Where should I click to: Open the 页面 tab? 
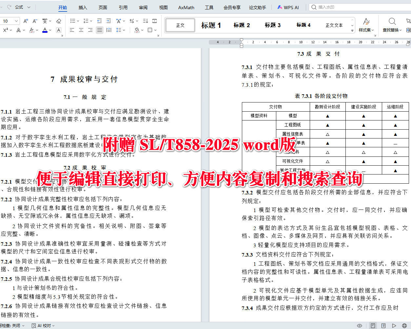coord(103,8)
